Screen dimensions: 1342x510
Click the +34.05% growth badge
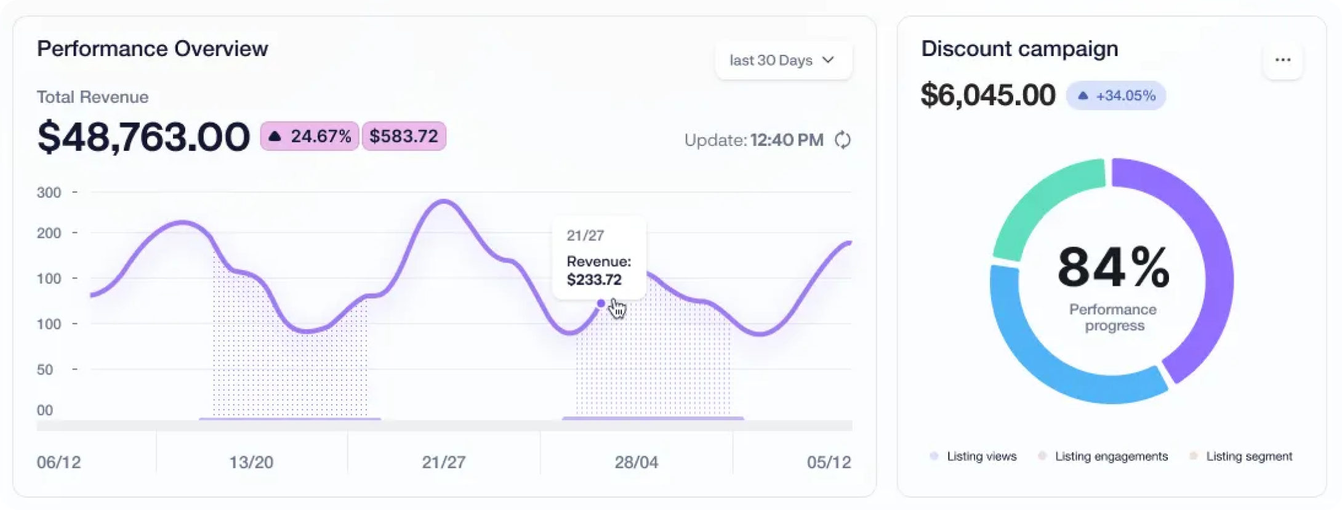coord(1116,96)
